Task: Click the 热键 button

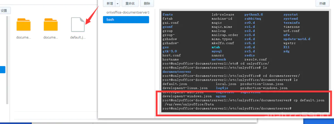Action: (322, 4)
